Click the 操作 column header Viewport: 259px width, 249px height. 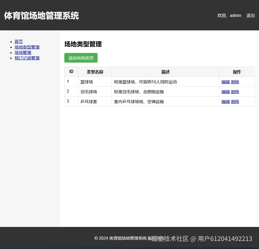tap(237, 72)
